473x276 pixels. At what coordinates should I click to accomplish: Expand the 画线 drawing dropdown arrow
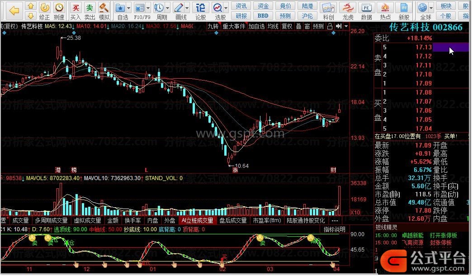(x=187, y=8)
